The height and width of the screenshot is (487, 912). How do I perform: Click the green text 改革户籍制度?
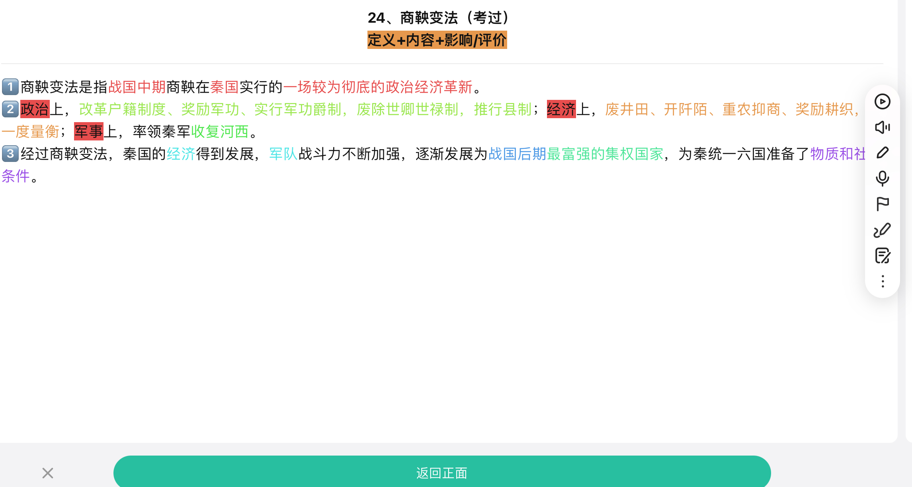(122, 109)
